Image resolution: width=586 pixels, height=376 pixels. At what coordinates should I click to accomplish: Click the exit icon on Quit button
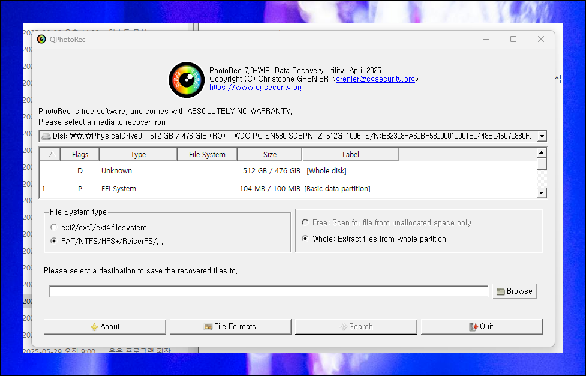(x=473, y=327)
